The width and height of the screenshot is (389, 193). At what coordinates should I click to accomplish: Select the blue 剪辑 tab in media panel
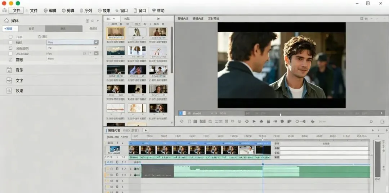(10, 28)
